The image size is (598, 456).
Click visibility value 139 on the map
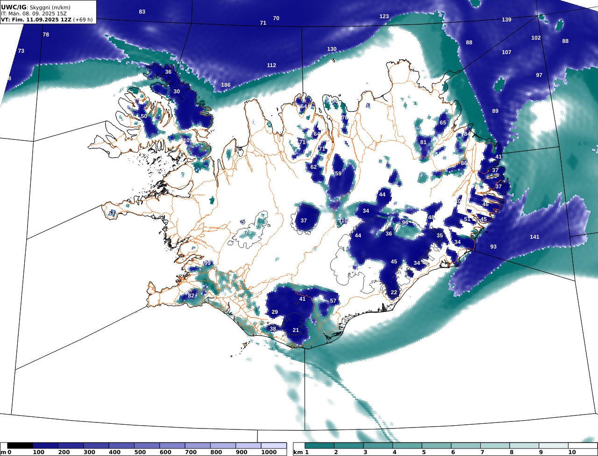[506, 20]
